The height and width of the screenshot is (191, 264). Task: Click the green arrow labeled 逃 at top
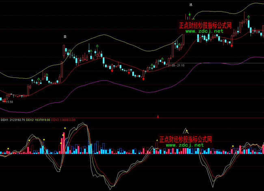pos(190,15)
